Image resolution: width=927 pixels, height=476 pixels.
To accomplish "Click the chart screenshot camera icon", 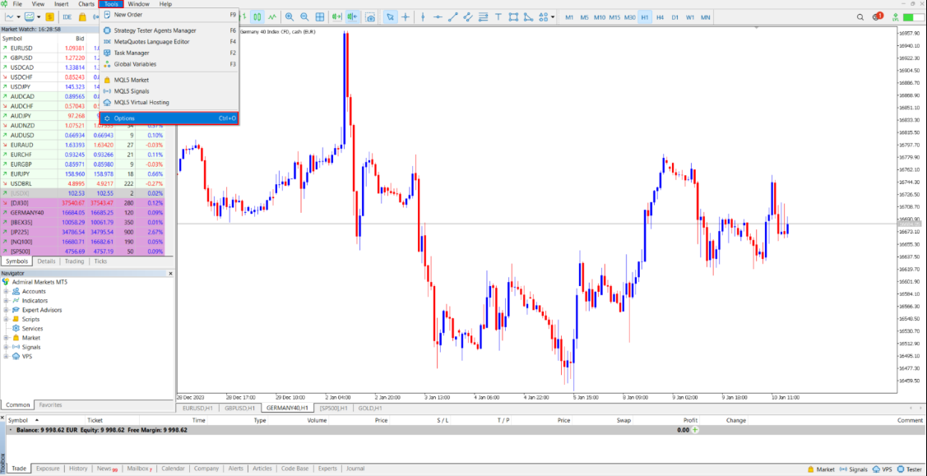I will point(370,17).
